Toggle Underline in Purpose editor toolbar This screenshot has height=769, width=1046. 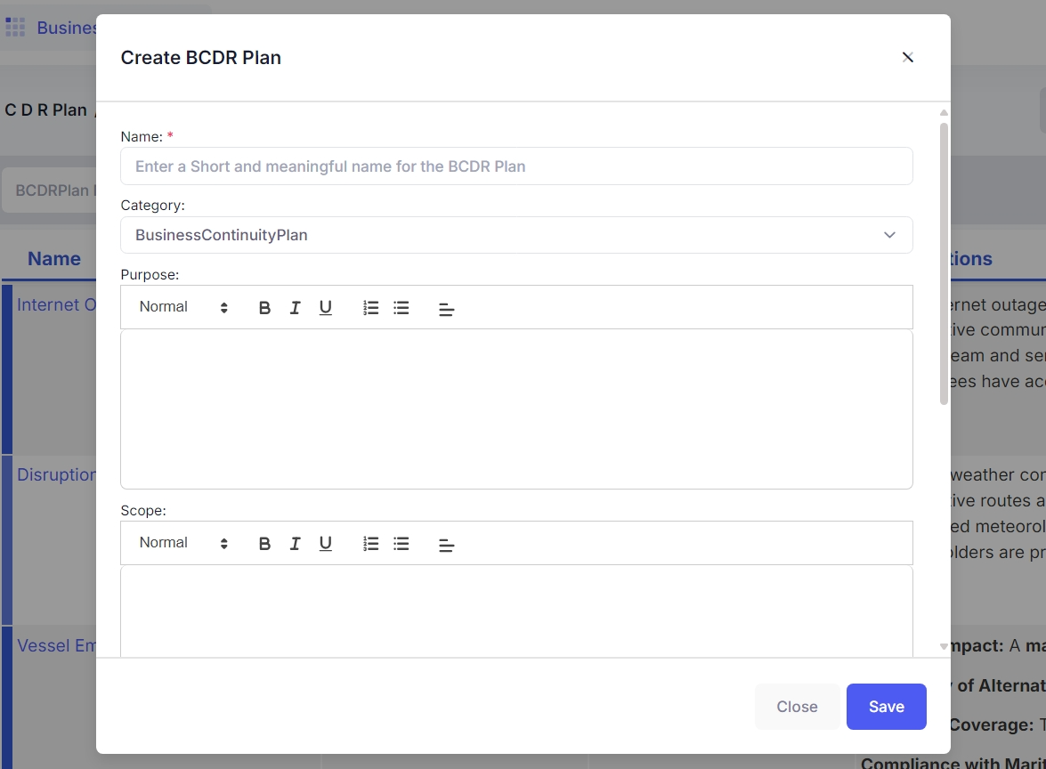click(x=326, y=308)
